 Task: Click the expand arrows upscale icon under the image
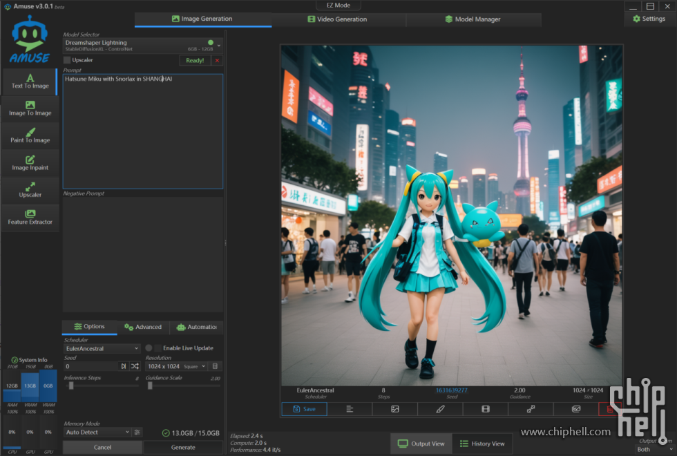[531, 409]
